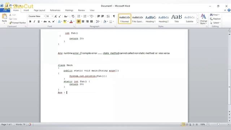
Task: Open the File tab
Action: pos(5,10)
